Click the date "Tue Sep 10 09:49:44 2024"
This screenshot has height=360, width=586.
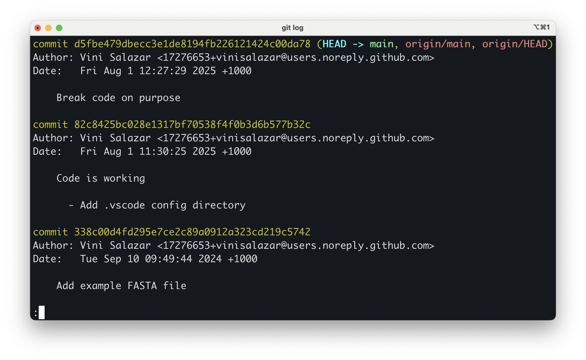coord(169,259)
